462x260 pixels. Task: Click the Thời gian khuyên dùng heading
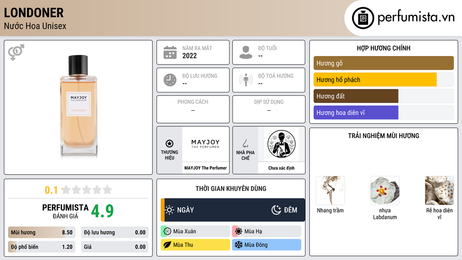(x=231, y=189)
